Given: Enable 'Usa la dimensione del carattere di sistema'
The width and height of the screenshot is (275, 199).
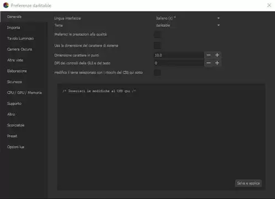Looking at the screenshot, I should pos(157,46).
